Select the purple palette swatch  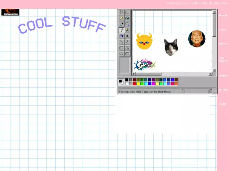coord(153,80)
